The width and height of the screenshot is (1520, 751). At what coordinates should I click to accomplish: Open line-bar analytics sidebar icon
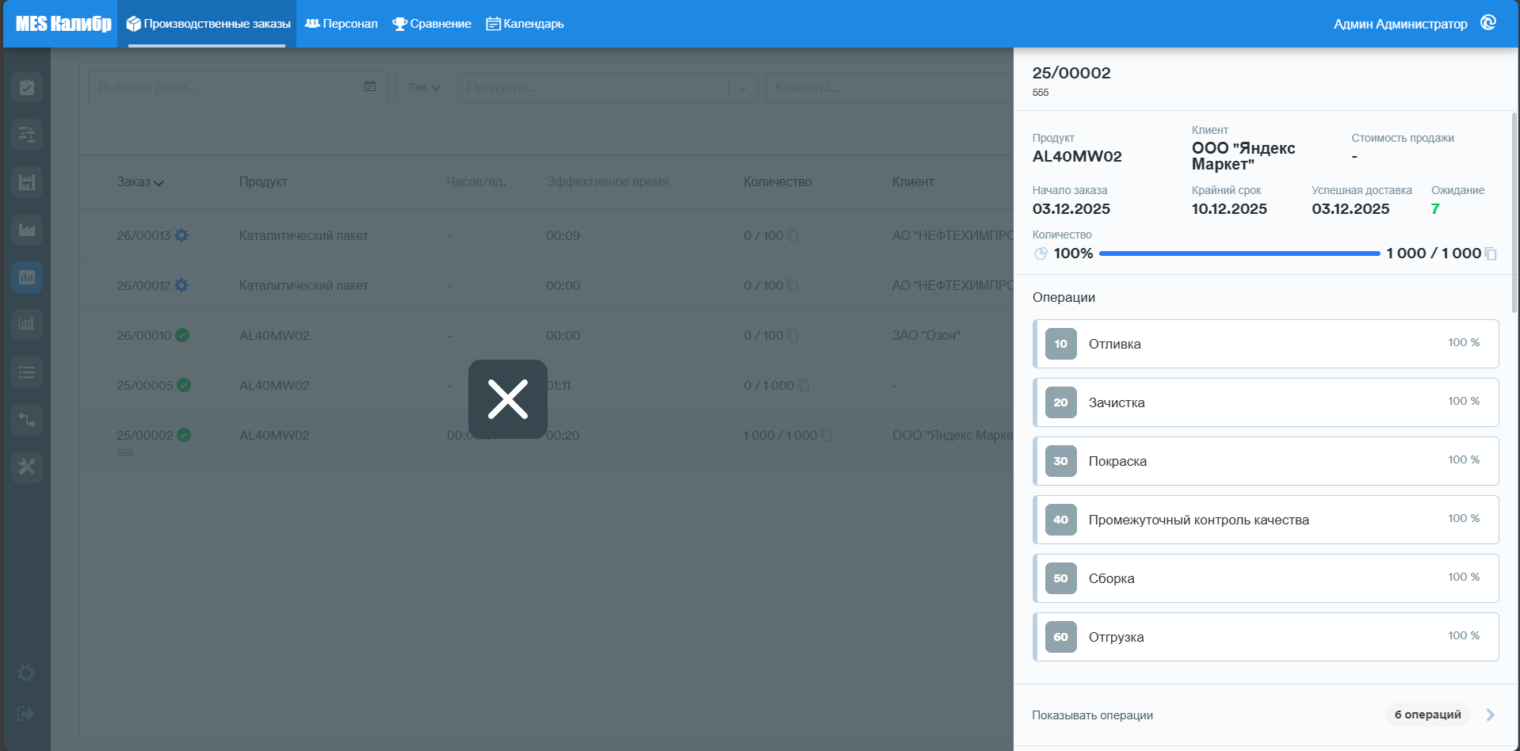tap(27, 324)
